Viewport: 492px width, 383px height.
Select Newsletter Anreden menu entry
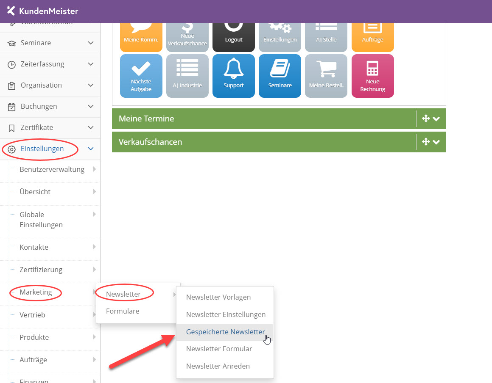pyautogui.click(x=225, y=366)
